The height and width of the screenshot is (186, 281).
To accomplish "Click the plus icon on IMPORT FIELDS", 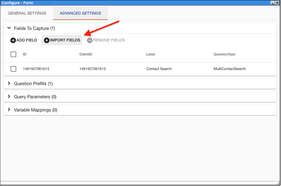I will (x=46, y=40).
